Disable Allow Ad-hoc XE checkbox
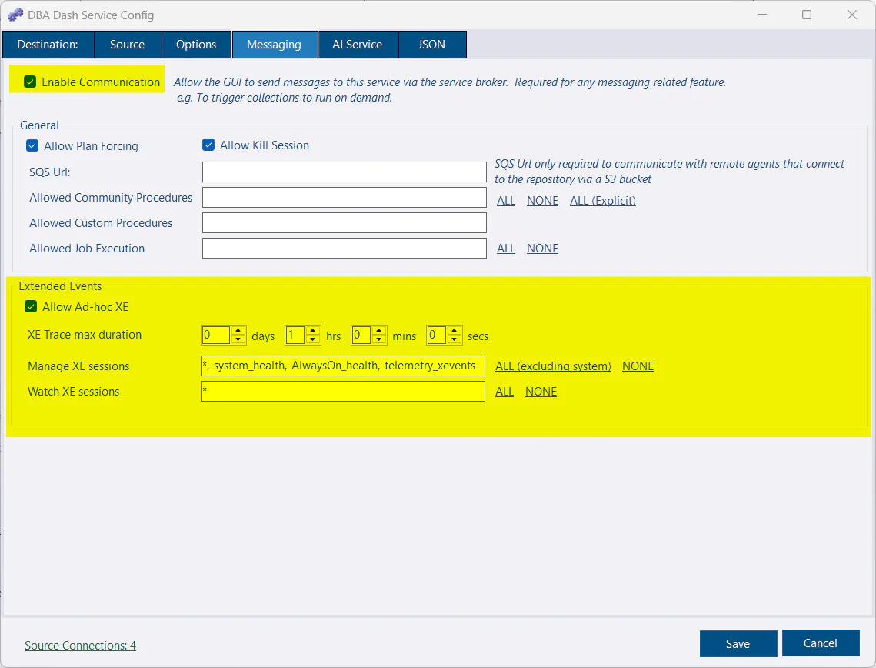Screen dimensions: 876x668 click(31, 307)
